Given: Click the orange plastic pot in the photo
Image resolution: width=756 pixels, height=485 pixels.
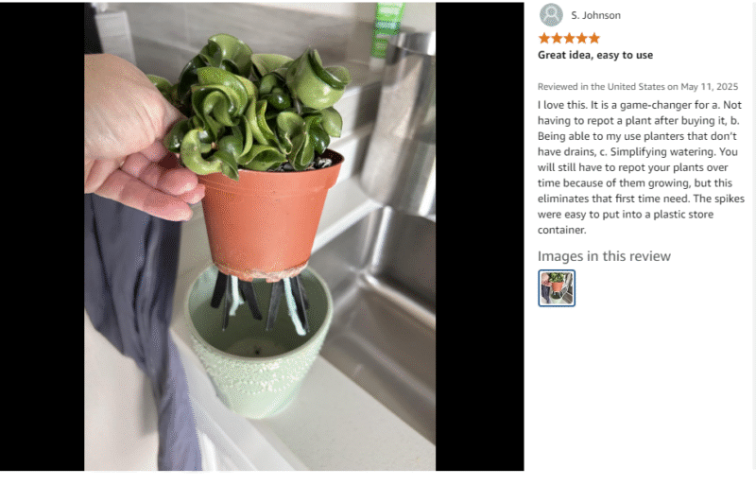Looking at the screenshot, I should [267, 217].
